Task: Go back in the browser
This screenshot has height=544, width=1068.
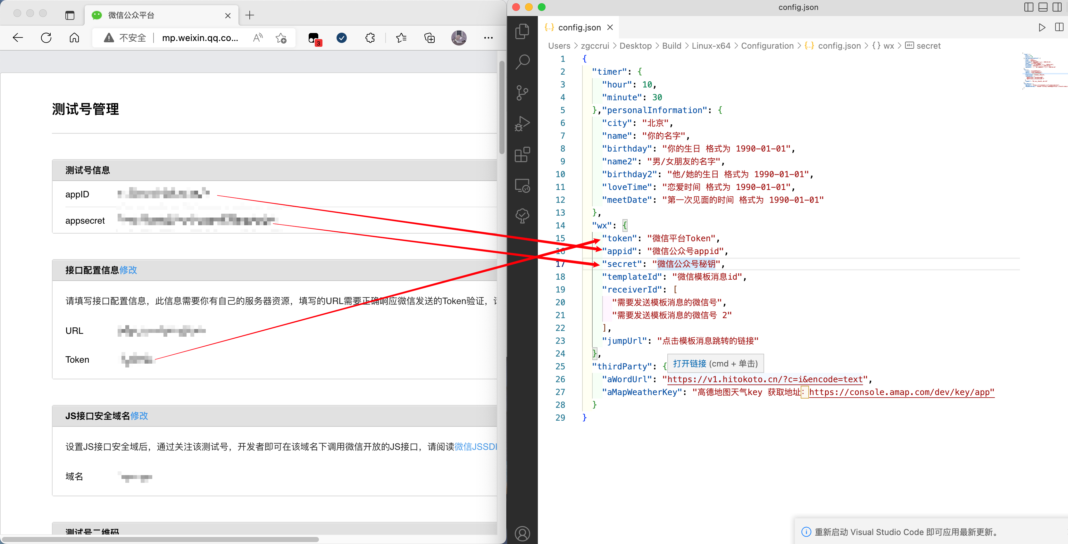Action: tap(18, 38)
